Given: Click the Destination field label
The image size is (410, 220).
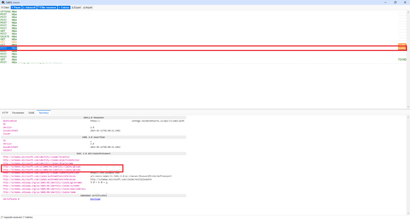Looking at the screenshot, I should coord(10,121).
